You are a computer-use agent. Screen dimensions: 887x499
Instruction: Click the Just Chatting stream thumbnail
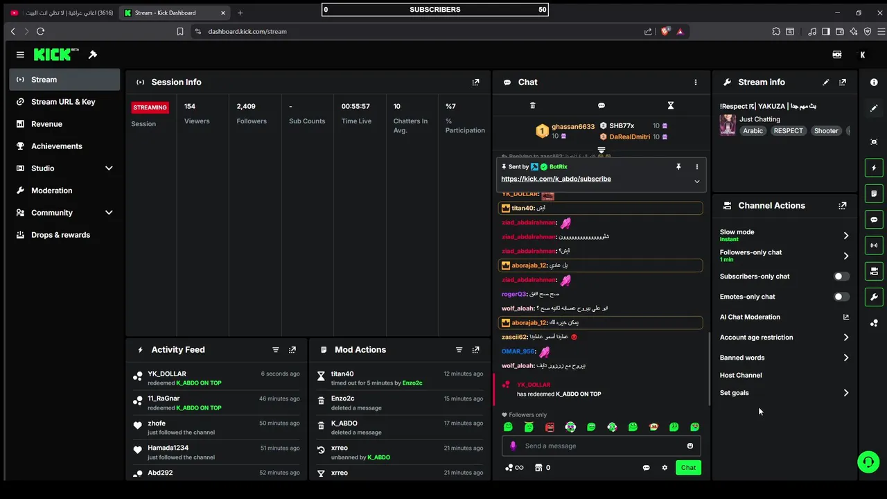pos(728,125)
